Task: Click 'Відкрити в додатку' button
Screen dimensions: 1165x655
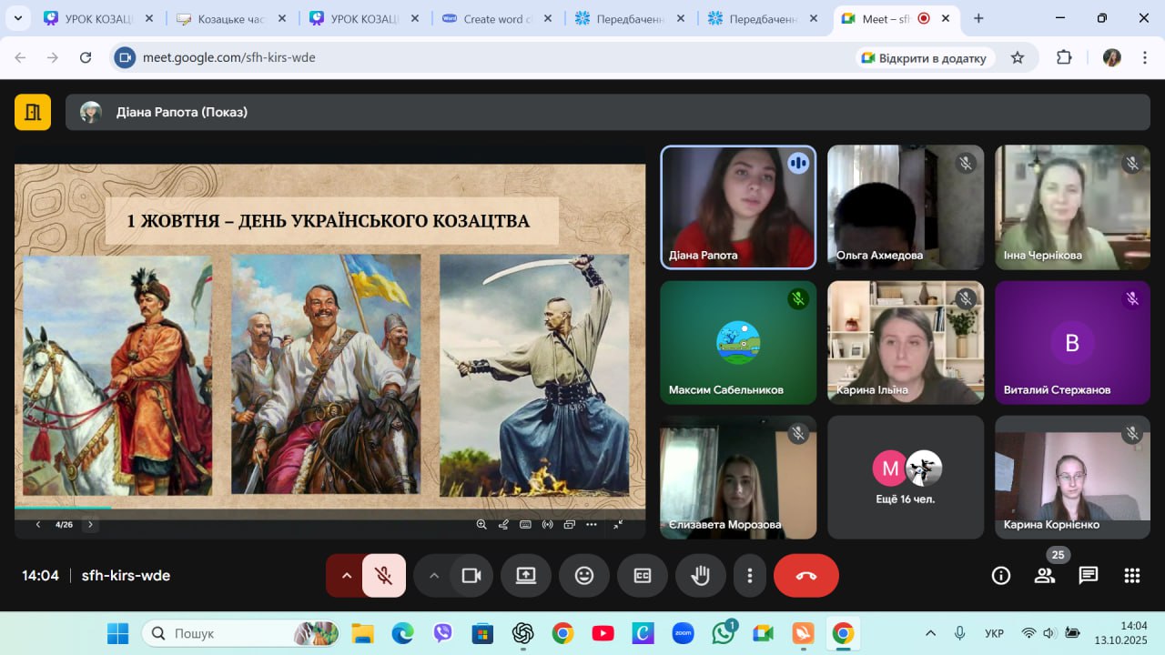Action: (x=924, y=58)
